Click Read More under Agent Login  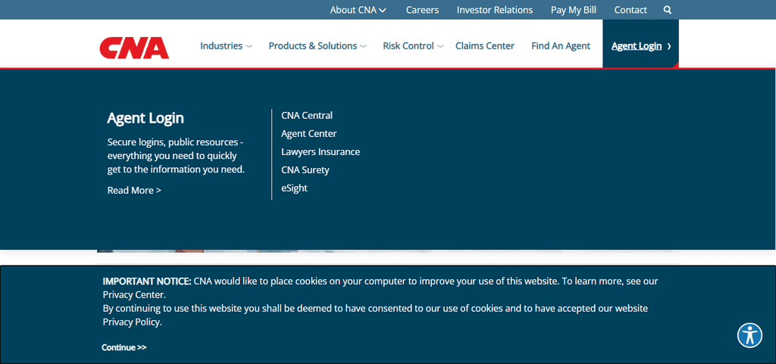click(134, 190)
